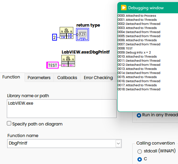
Task: Open the Error Checking tab
Action: pos(98,78)
